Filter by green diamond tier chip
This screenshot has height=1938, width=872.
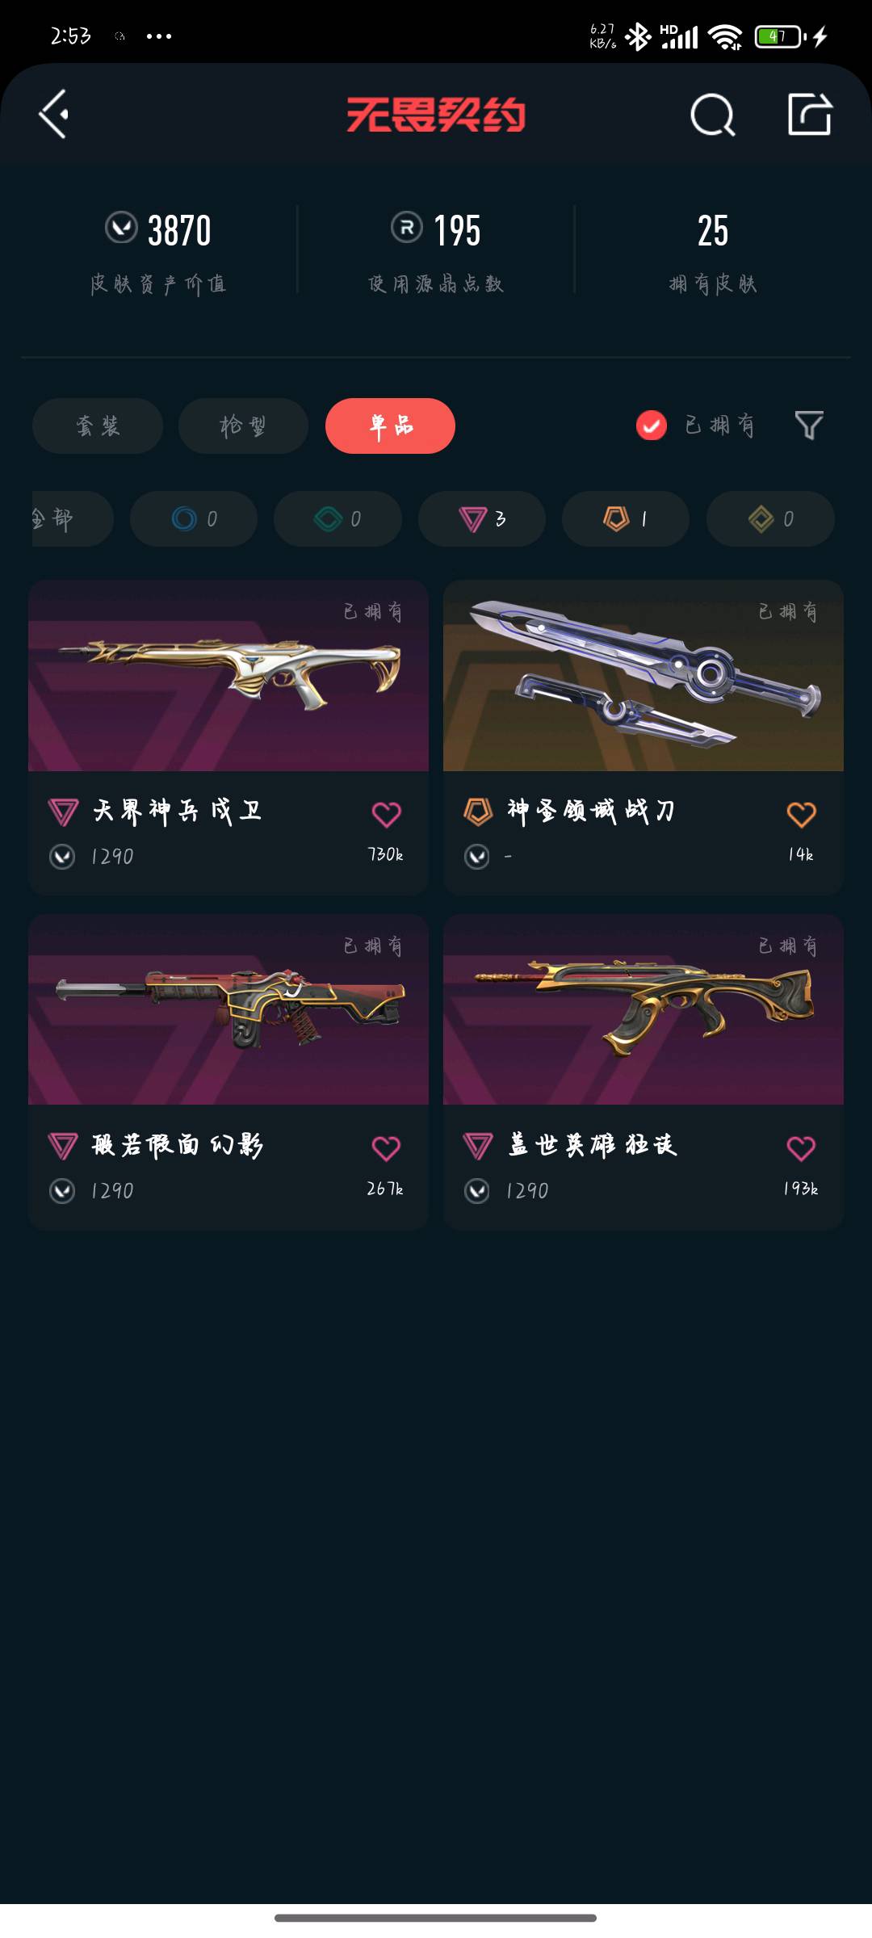pyautogui.click(x=337, y=518)
